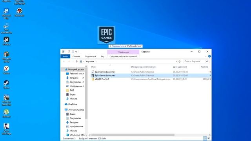Click the Properties icon in the quick access toolbar
The image size is (251, 141).
pyautogui.click(x=69, y=52)
